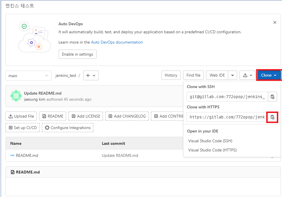
Task: Click Add LICENSE
Action: point(86,116)
